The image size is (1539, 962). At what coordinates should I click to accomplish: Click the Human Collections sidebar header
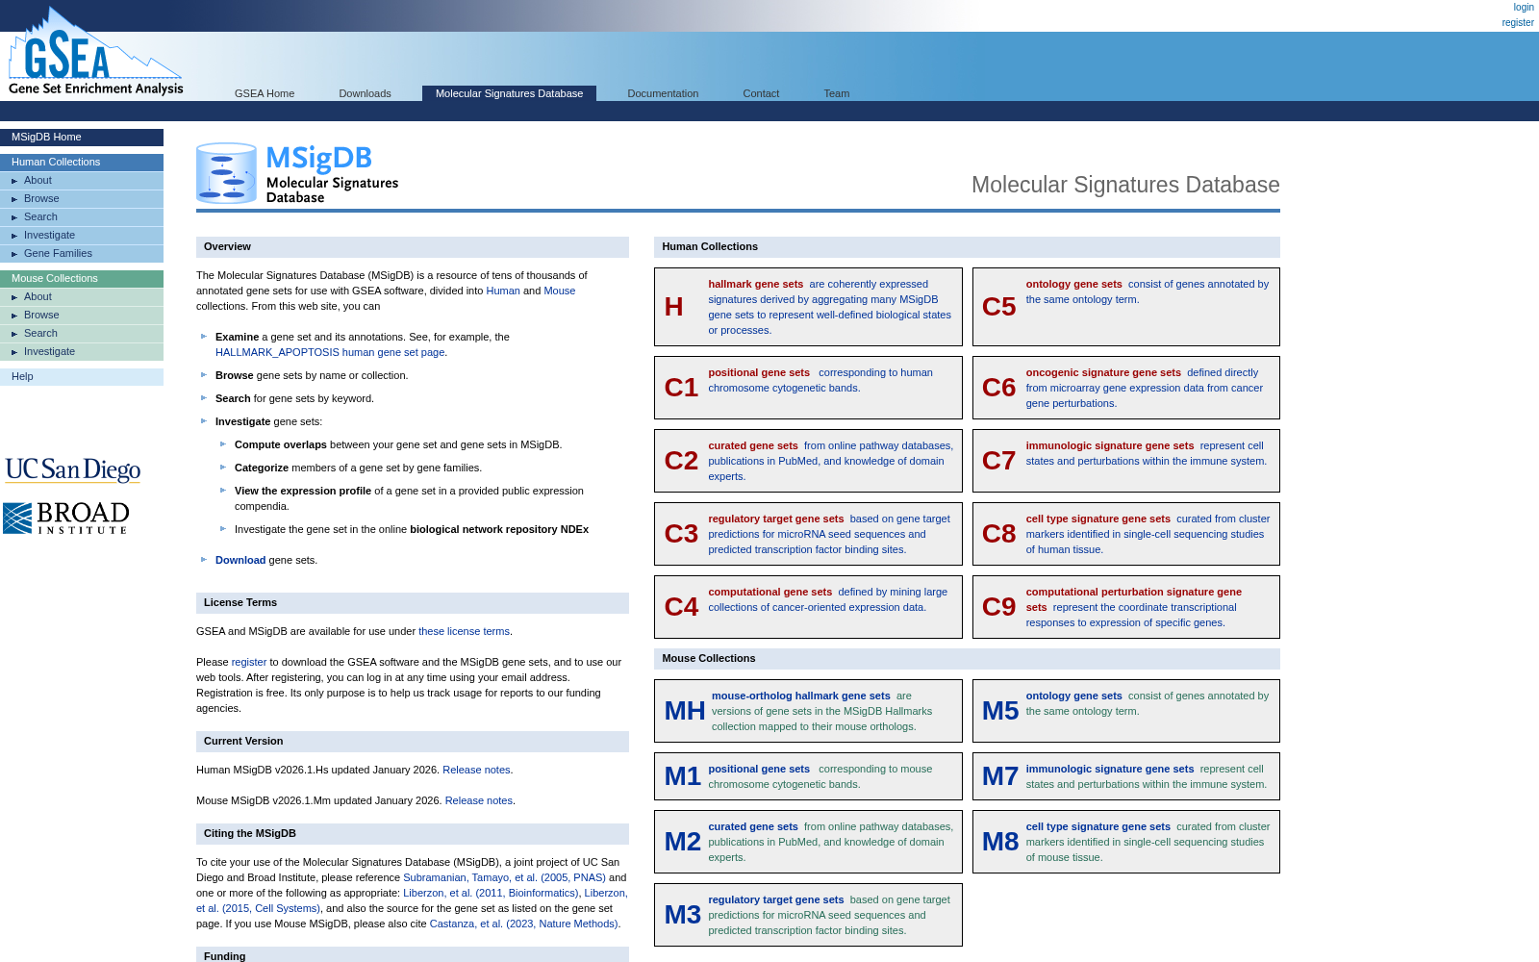pyautogui.click(x=82, y=163)
